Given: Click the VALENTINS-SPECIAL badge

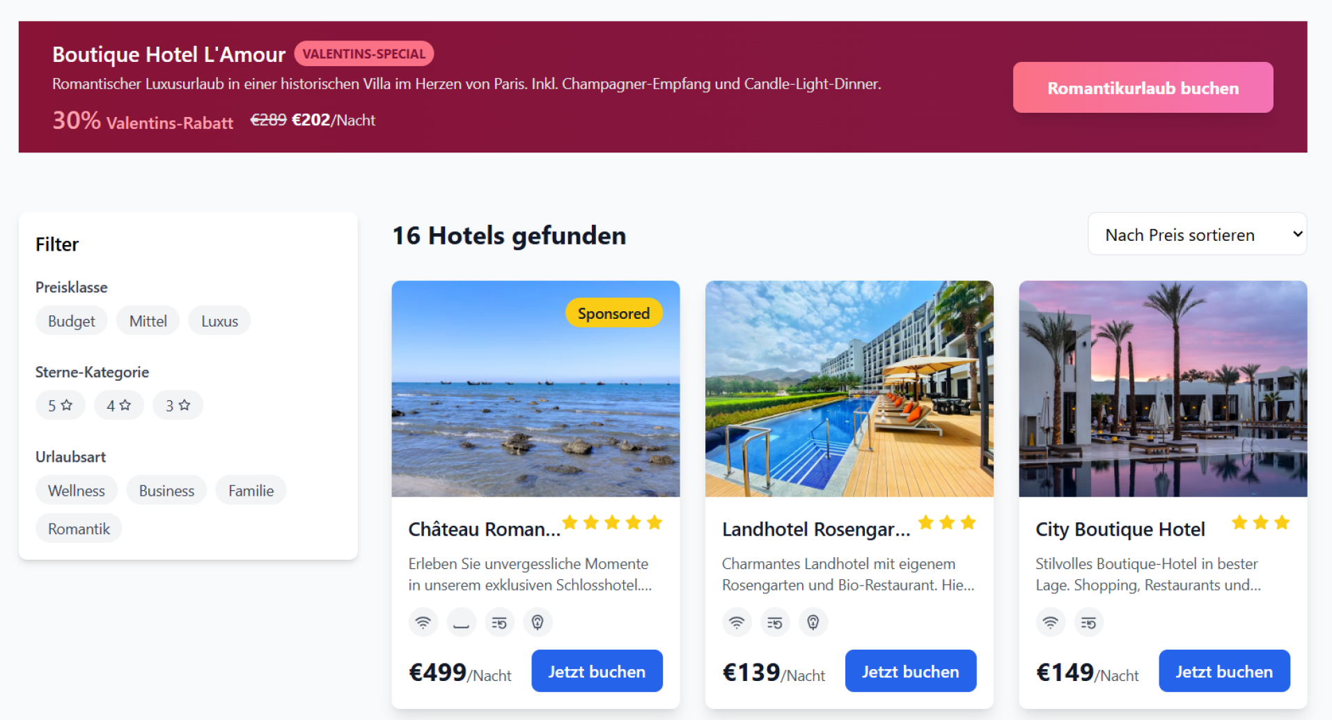Looking at the screenshot, I should coord(363,54).
